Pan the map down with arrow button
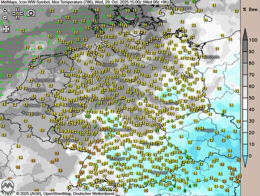This screenshot has width=260, height=196. 17,17
